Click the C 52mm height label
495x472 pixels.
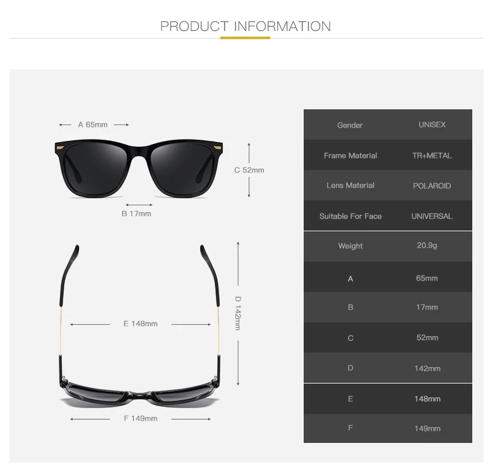click(x=249, y=170)
